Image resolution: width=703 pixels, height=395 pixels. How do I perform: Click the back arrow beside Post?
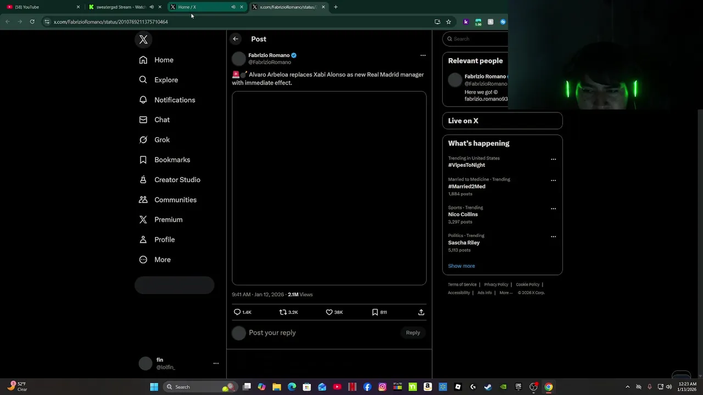tap(236, 39)
